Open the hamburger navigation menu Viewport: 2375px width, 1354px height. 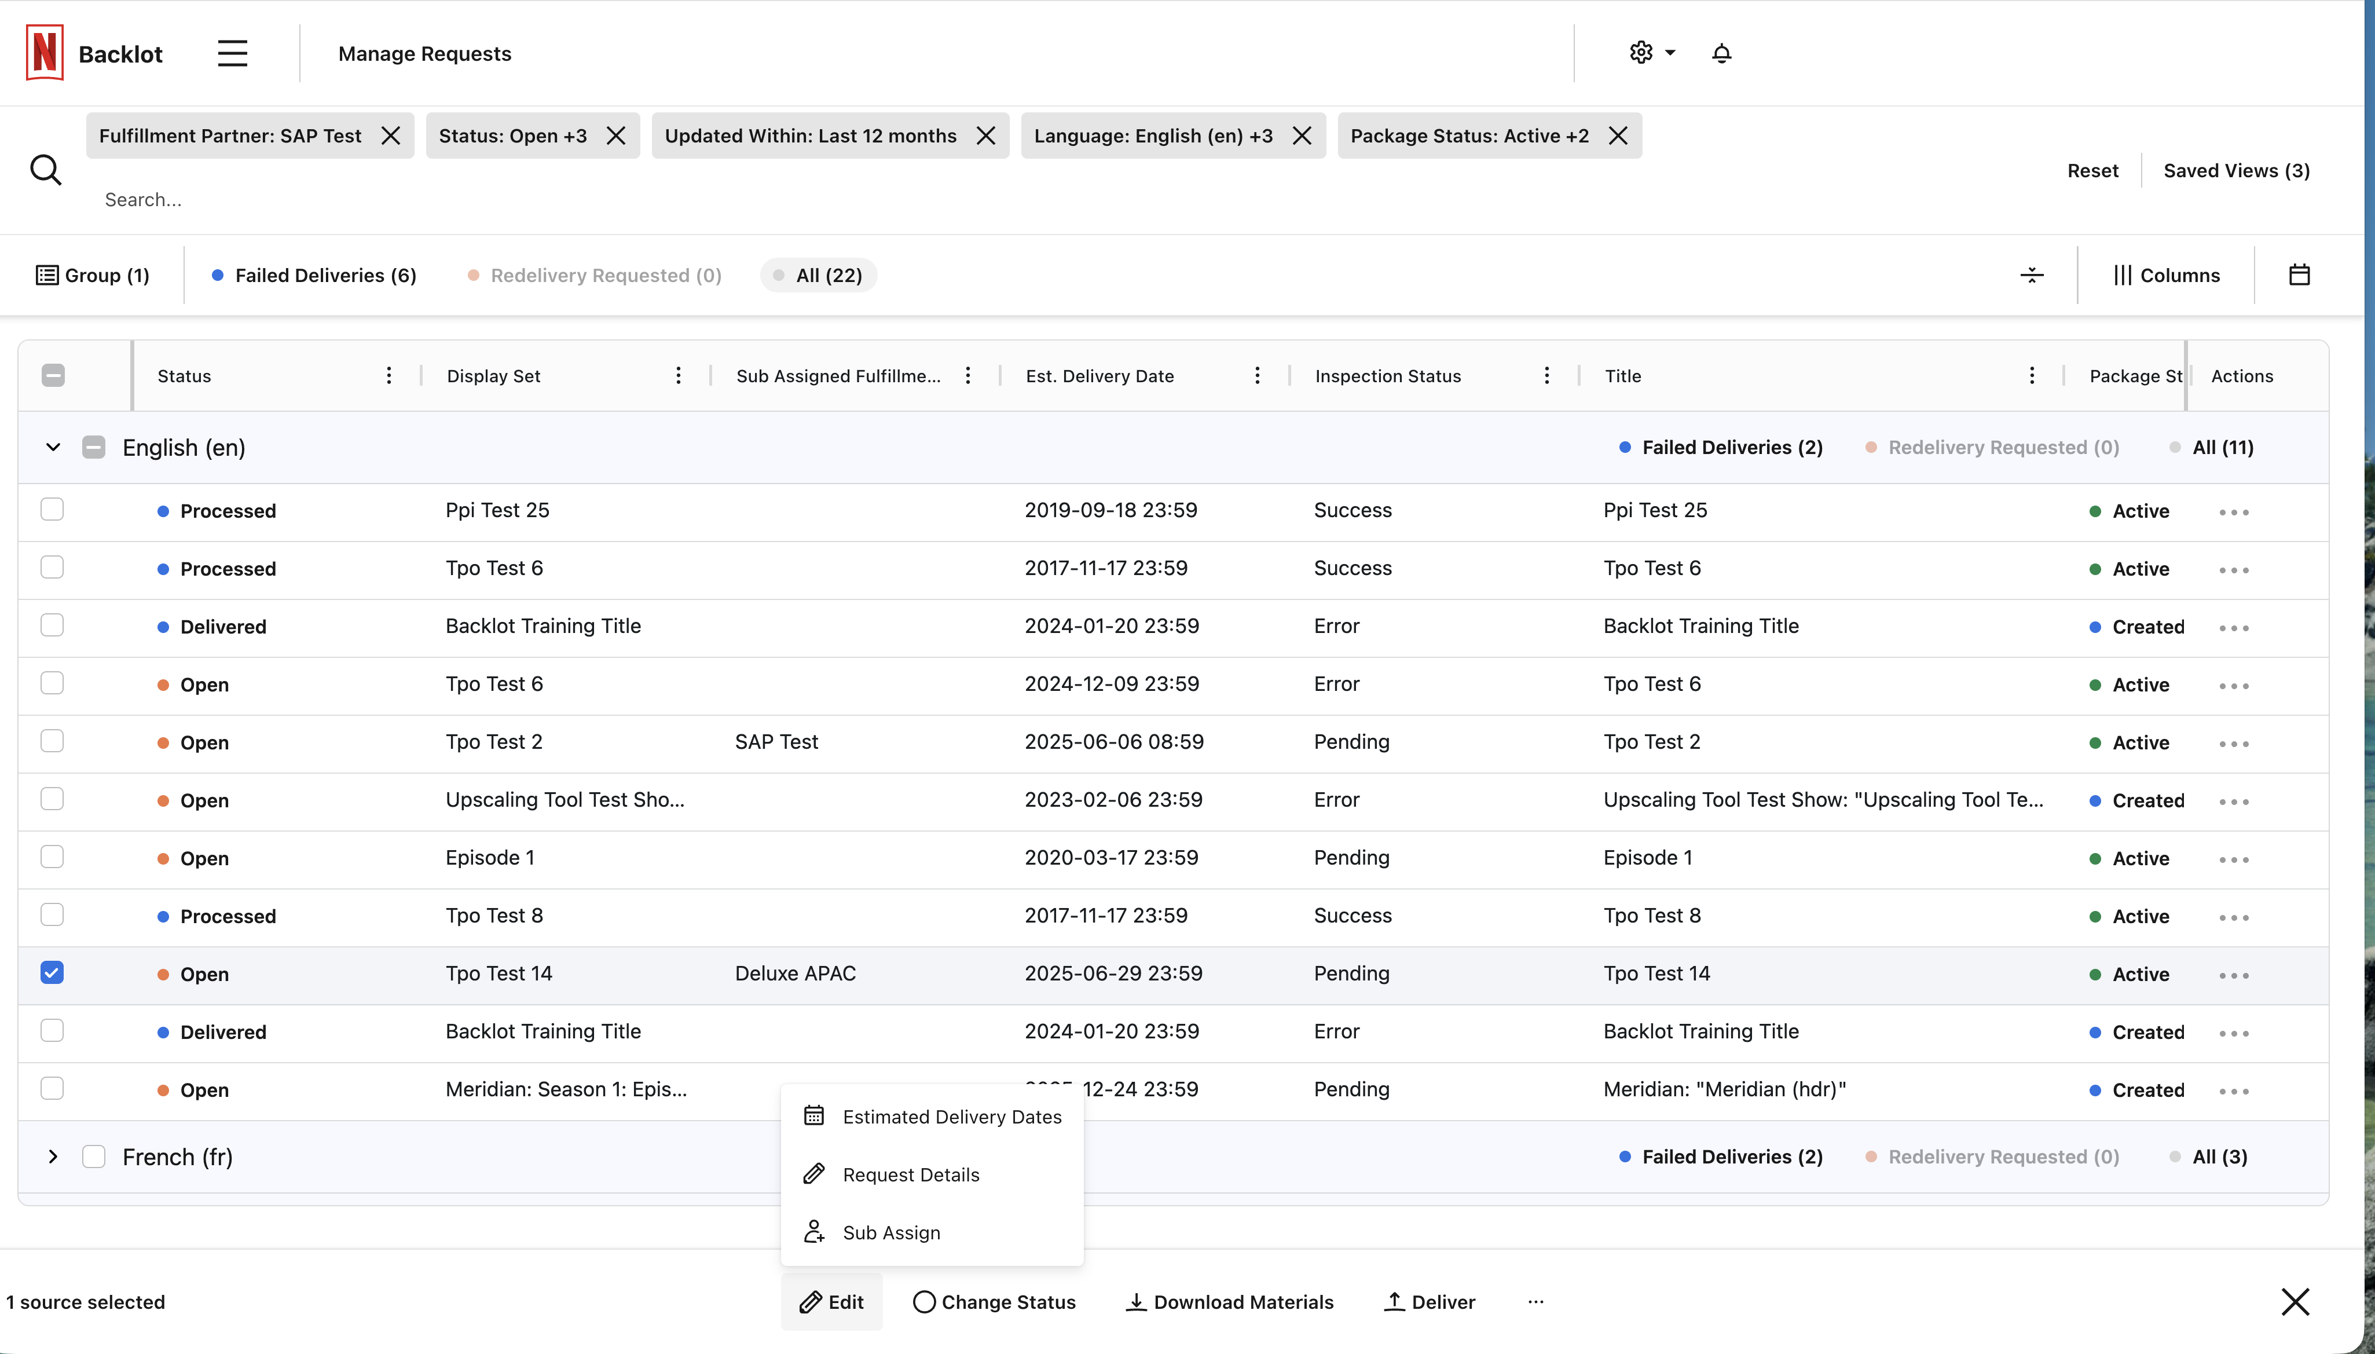[x=232, y=53]
